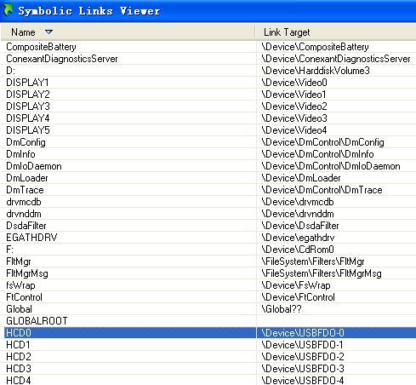This screenshot has height=385, width=416.
Task: Select the D: drive link row
Action: coord(208,71)
